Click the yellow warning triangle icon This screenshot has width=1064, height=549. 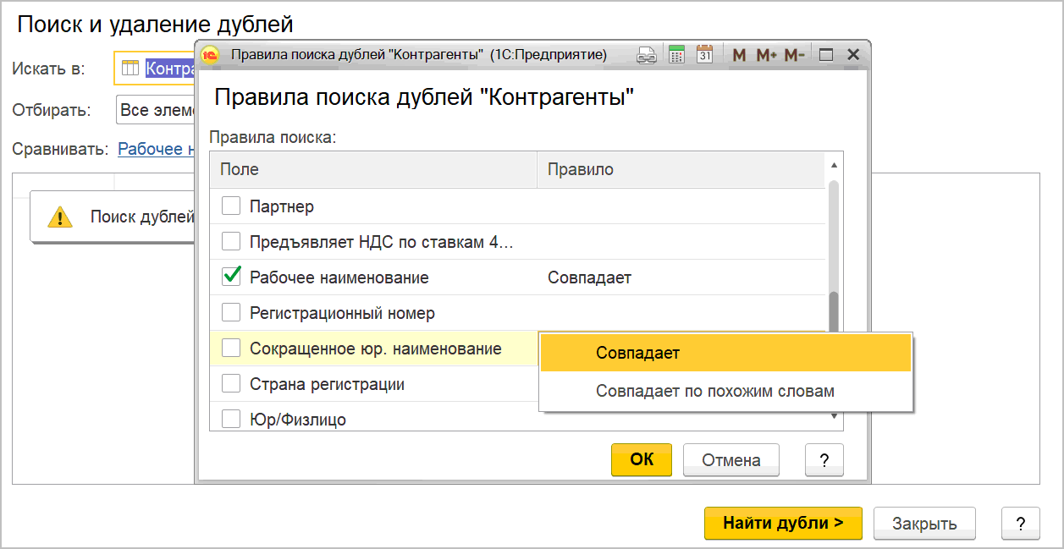[x=60, y=217]
